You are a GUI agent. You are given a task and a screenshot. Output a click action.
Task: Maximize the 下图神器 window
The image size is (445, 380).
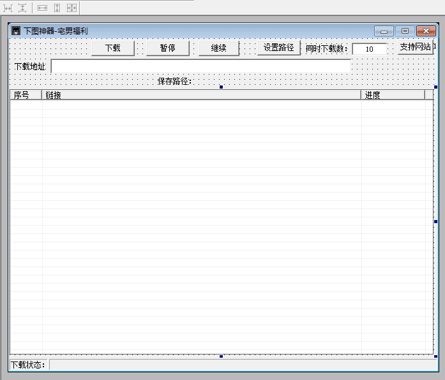(405, 31)
